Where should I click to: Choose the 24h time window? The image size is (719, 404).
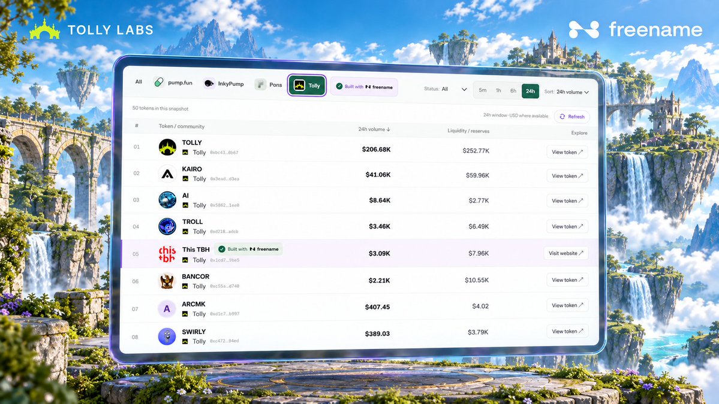(x=530, y=91)
